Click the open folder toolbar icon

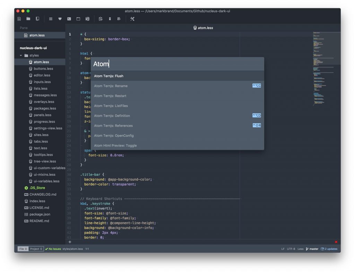(x=28, y=19)
